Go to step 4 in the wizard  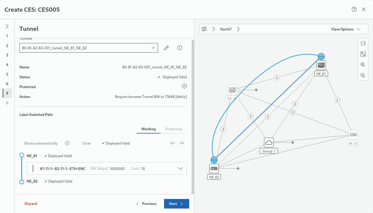pyautogui.click(x=7, y=65)
